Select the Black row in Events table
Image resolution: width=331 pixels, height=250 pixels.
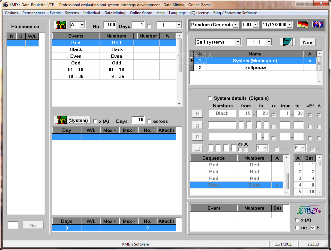pos(114,49)
